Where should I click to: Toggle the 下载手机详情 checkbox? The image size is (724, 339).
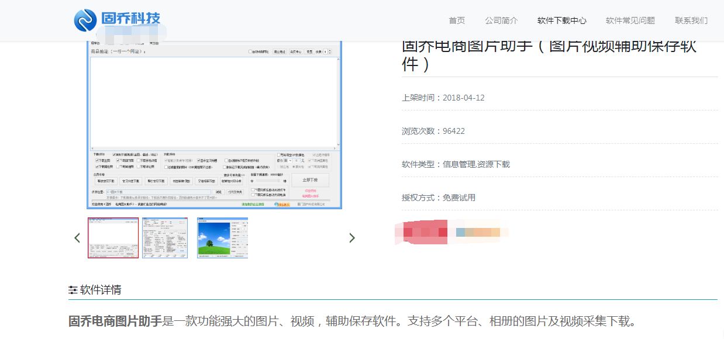click(139, 161)
